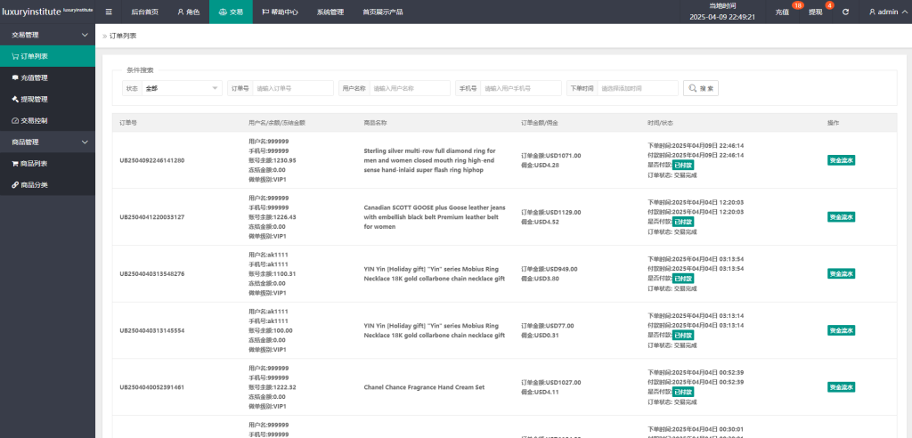Open 资金流水 for order UB2504040313548276
This screenshot has height=438, width=912.
(x=841, y=274)
